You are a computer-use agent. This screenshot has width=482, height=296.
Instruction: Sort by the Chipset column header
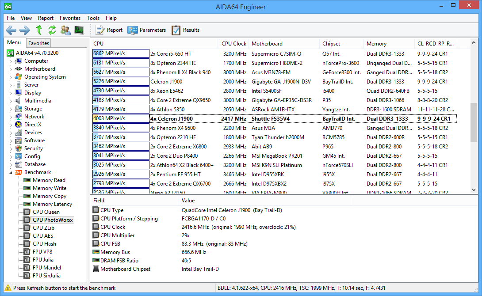tap(341, 44)
